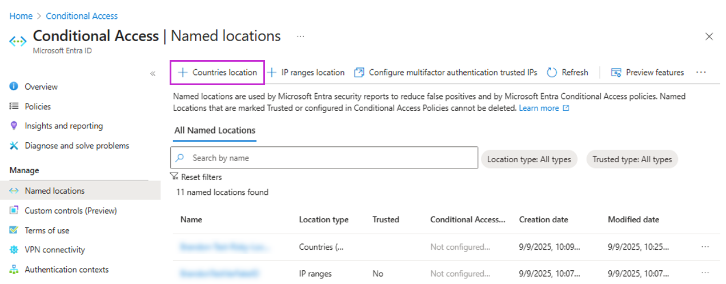The width and height of the screenshot is (726, 284).
Task: Open the Learn more link
Action: tap(539, 108)
